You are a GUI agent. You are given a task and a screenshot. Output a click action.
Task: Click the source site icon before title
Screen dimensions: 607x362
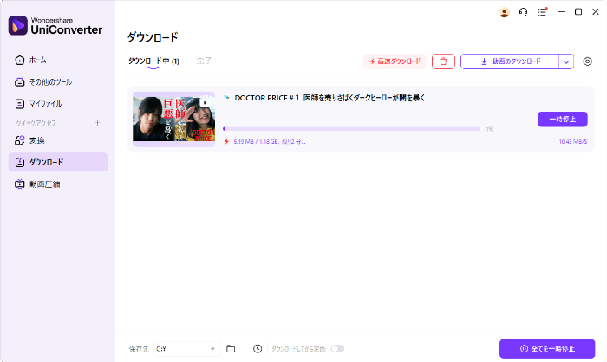[x=226, y=98]
